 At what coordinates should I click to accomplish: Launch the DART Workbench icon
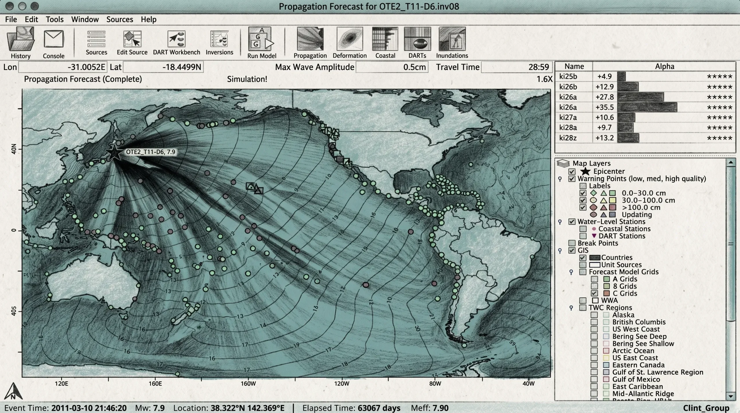click(x=176, y=39)
